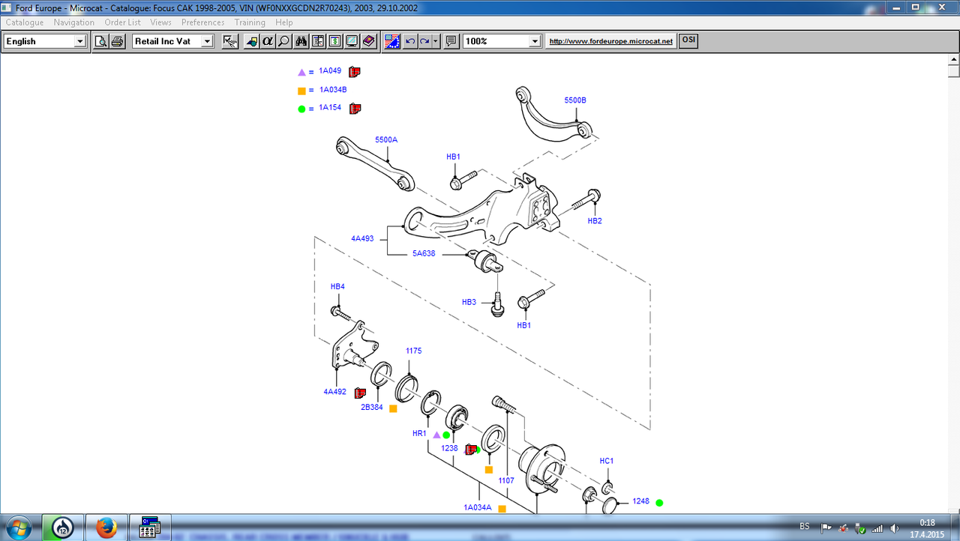Open the Navigation menu
This screenshot has height=541, width=960.
[x=74, y=22]
